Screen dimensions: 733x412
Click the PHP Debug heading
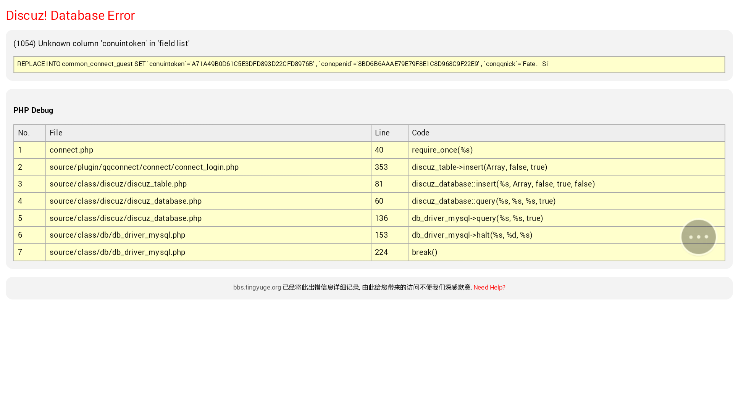33,110
